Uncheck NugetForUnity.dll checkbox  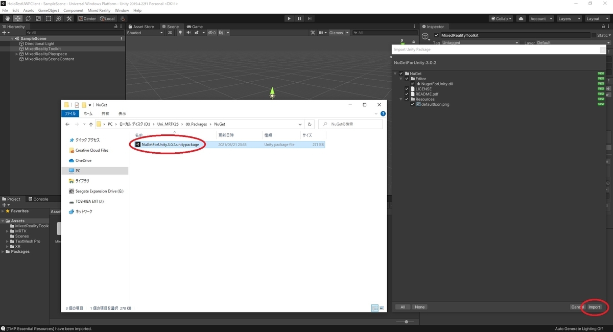(x=412, y=84)
